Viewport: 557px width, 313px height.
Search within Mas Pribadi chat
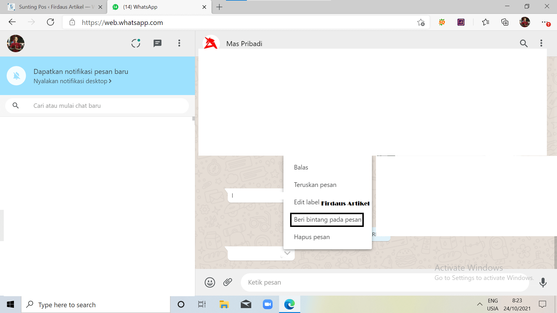coord(524,43)
